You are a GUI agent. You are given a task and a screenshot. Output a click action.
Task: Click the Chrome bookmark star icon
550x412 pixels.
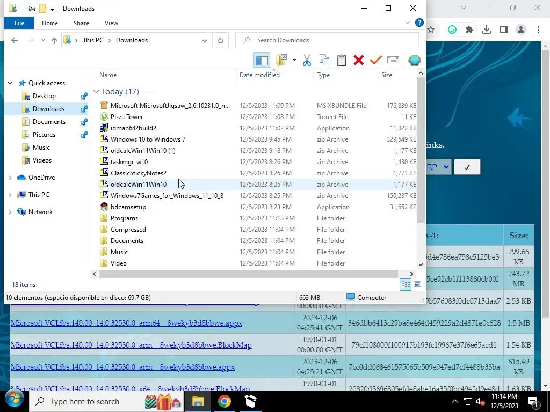point(431,30)
